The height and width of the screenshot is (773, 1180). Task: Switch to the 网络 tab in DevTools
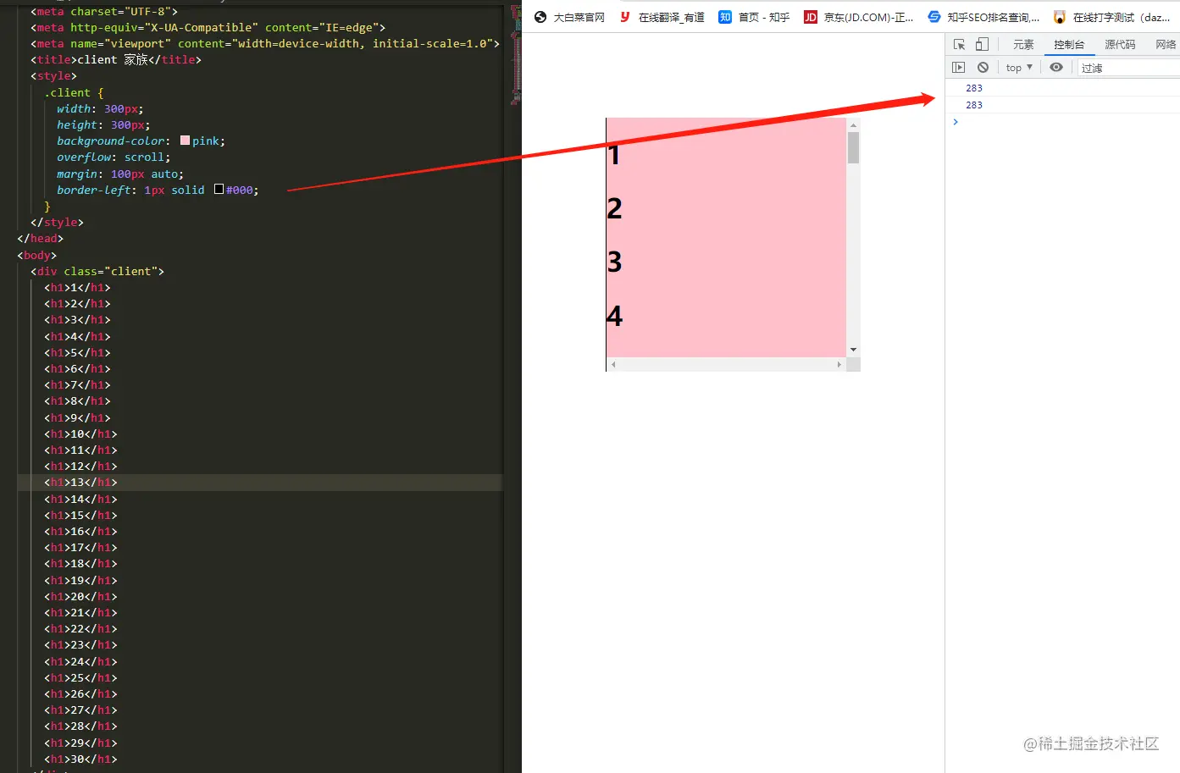tap(1166, 45)
